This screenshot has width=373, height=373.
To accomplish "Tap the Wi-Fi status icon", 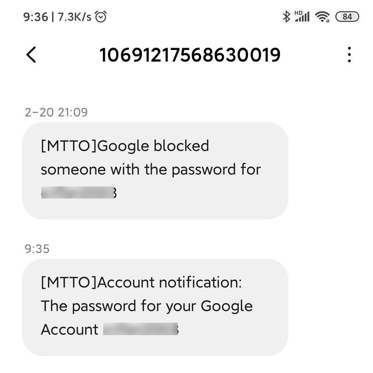I will tap(322, 16).
